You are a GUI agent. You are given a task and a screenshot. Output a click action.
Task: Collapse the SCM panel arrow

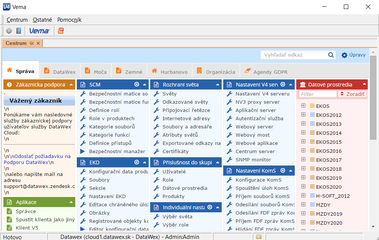[145, 85]
